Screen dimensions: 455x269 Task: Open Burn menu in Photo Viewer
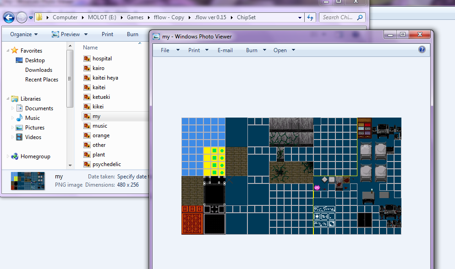point(256,50)
